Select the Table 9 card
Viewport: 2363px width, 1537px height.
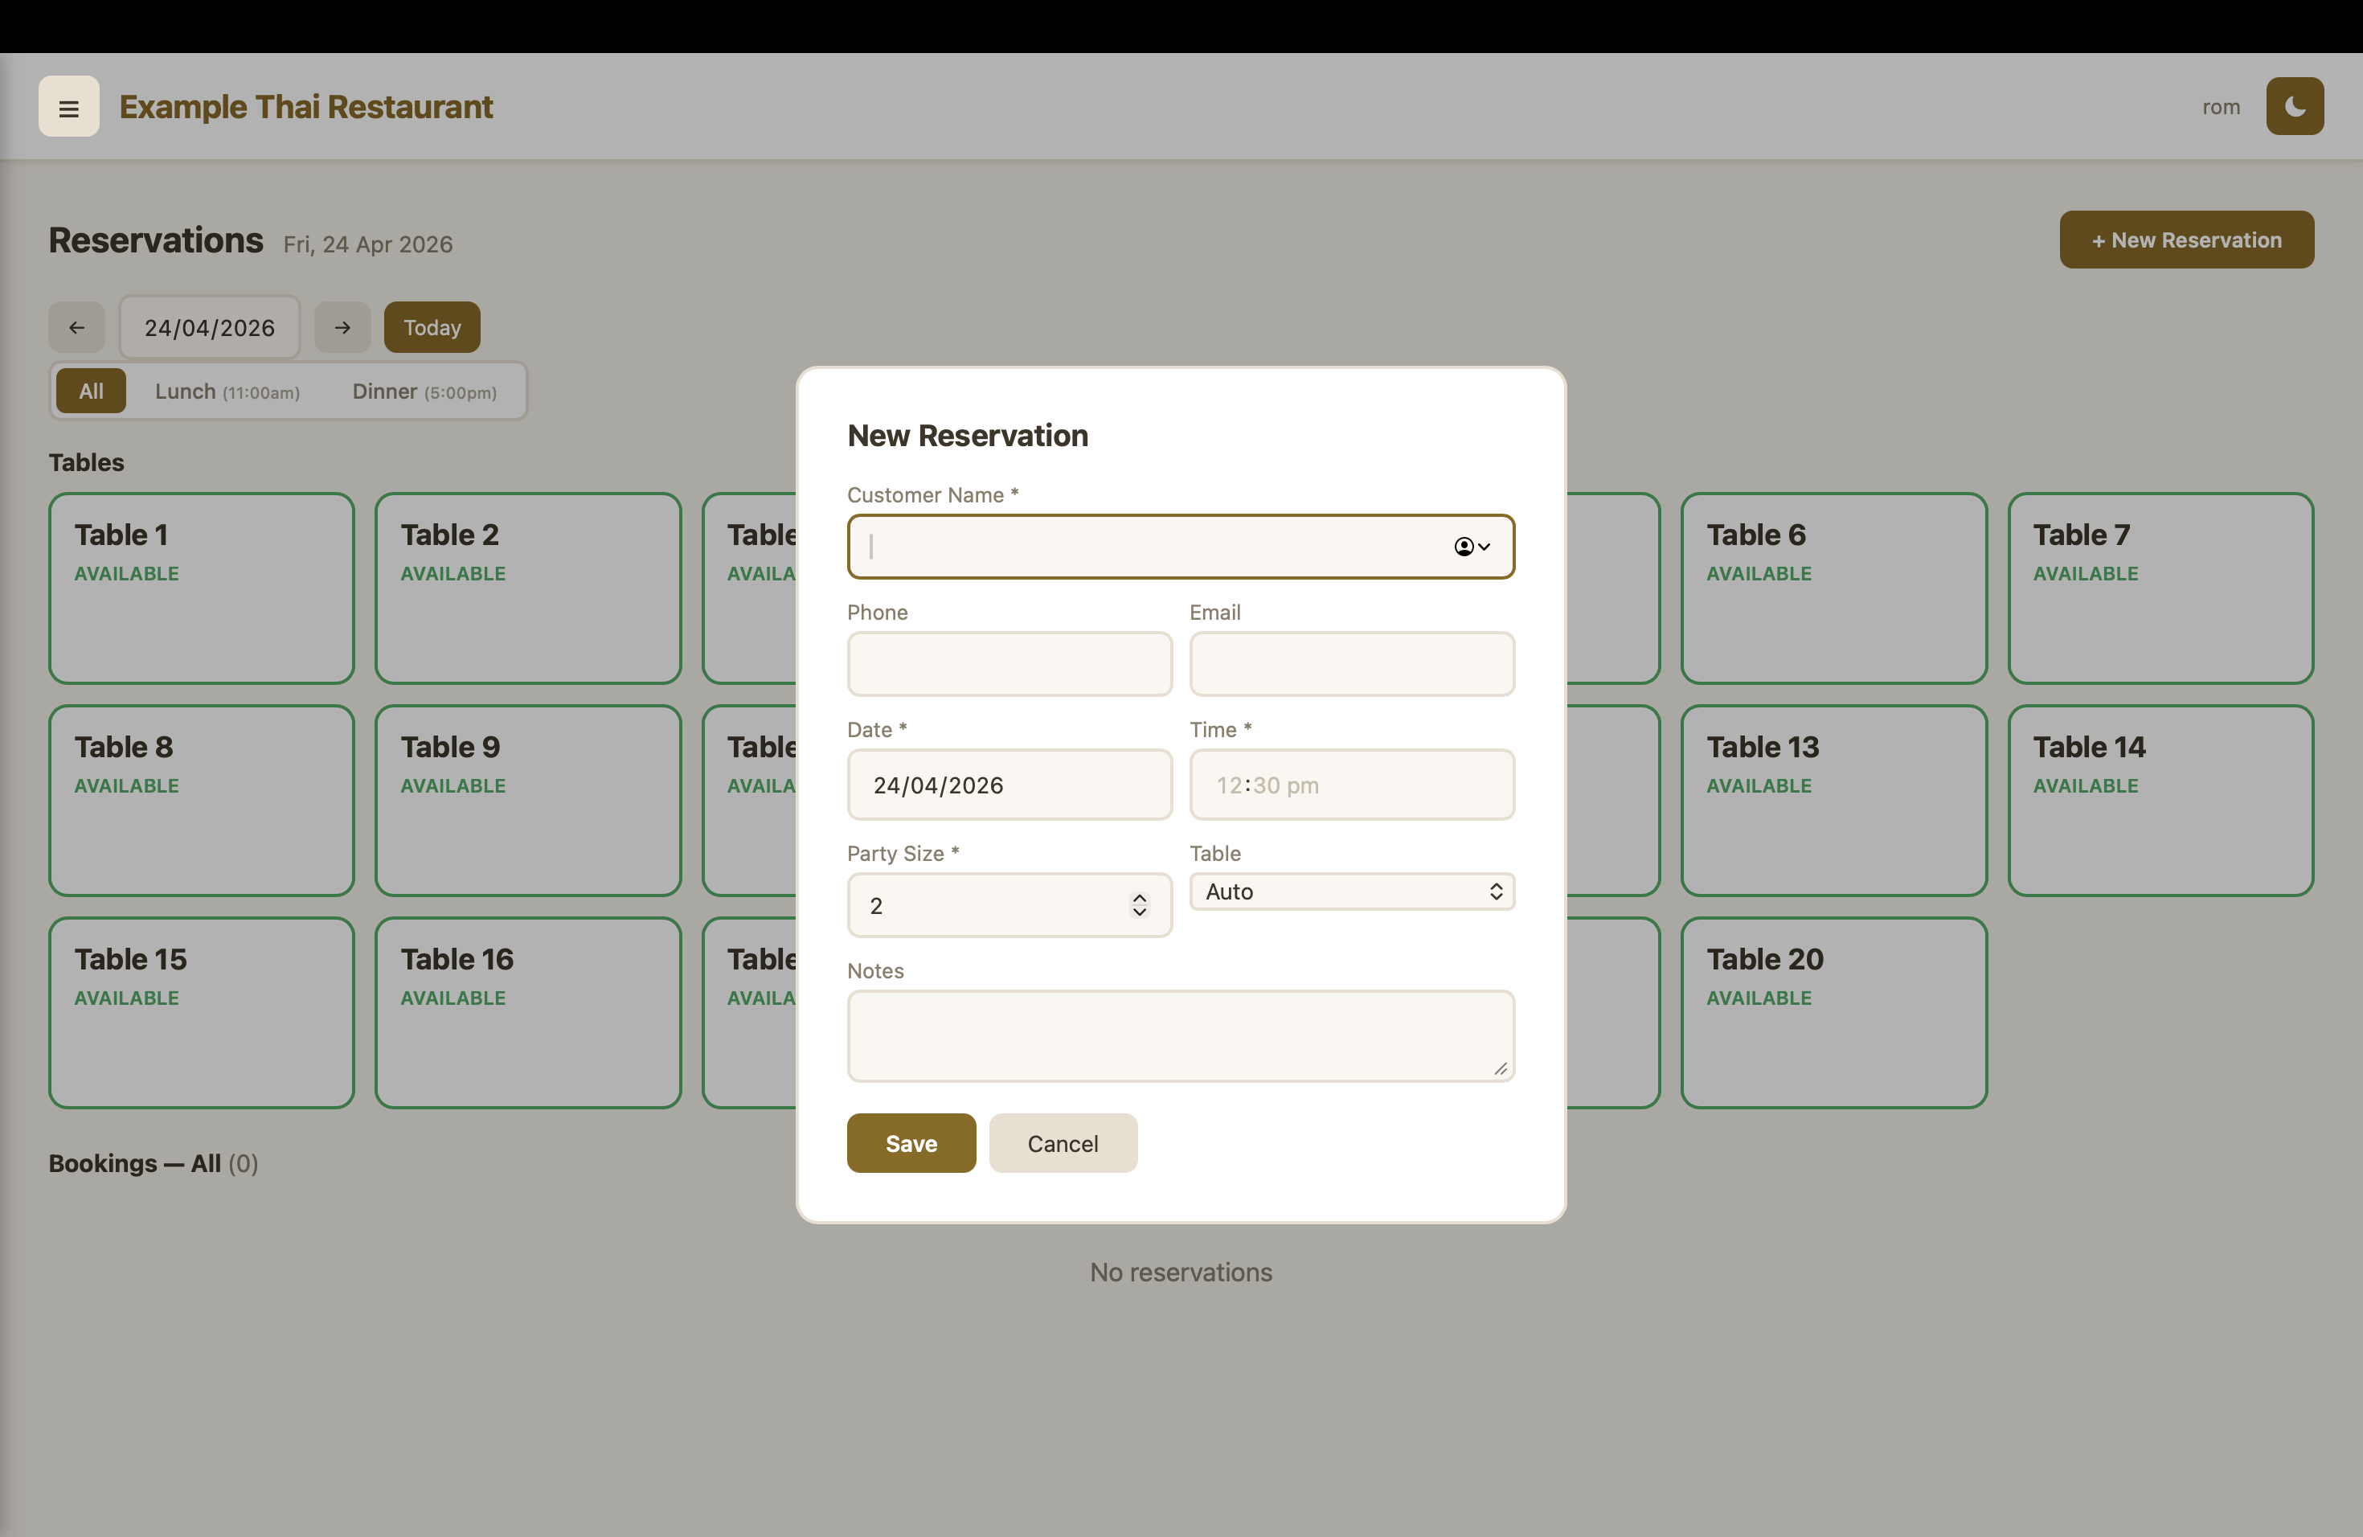pyautogui.click(x=528, y=801)
